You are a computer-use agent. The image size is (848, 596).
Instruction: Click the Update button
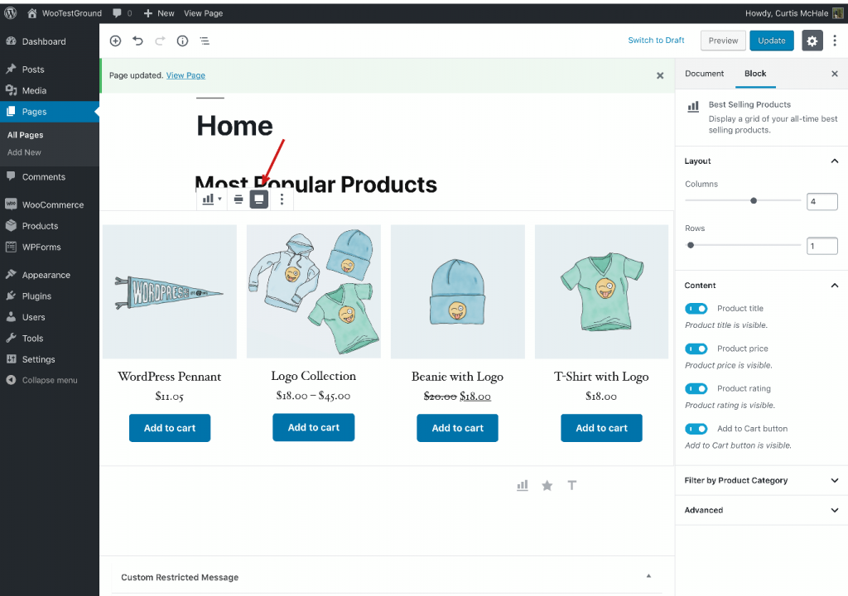(x=772, y=41)
